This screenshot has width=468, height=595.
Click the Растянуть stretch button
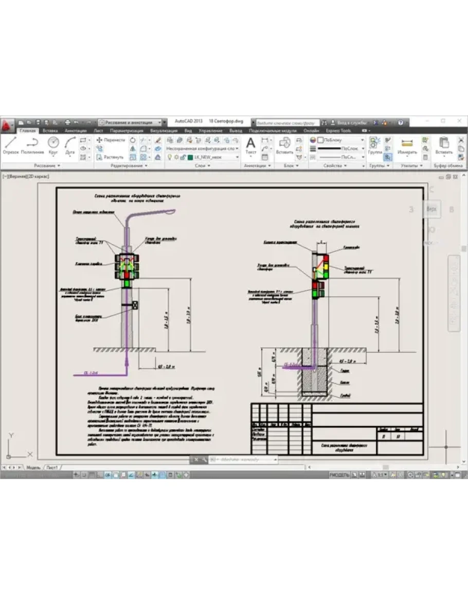coord(110,157)
